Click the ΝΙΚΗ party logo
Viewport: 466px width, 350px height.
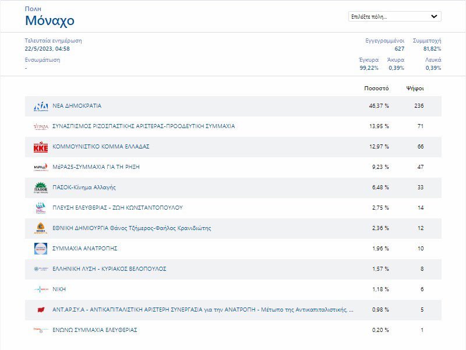41,289
